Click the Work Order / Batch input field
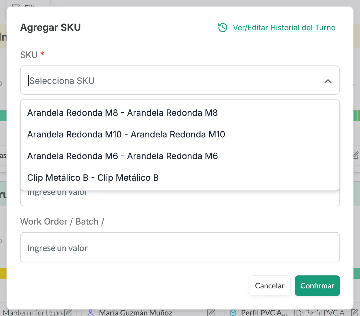This screenshot has width=360, height=316. pyautogui.click(x=180, y=247)
